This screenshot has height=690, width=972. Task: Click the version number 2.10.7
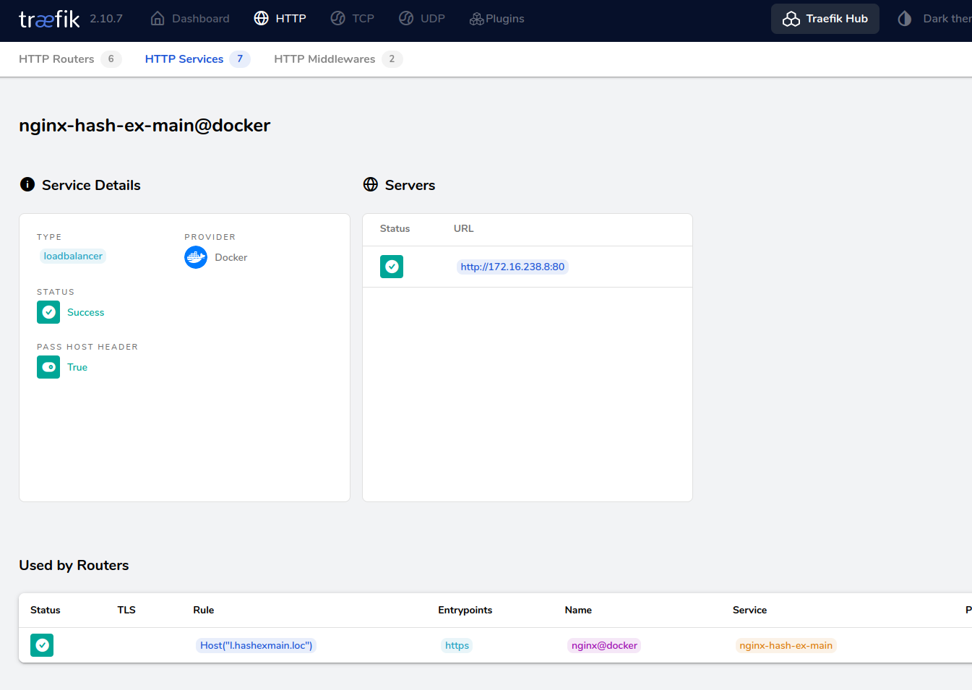106,19
